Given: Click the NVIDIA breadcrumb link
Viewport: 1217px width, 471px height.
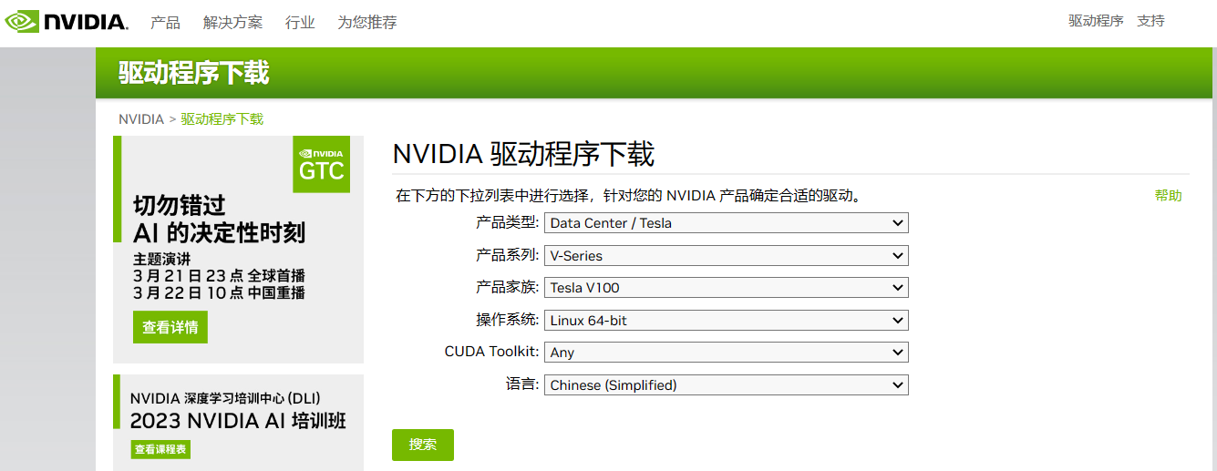Looking at the screenshot, I should 141,119.
